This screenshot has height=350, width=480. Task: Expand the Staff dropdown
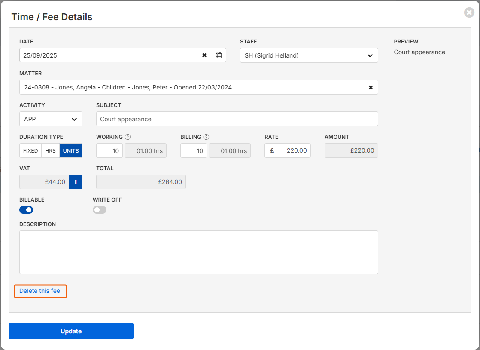(x=309, y=55)
